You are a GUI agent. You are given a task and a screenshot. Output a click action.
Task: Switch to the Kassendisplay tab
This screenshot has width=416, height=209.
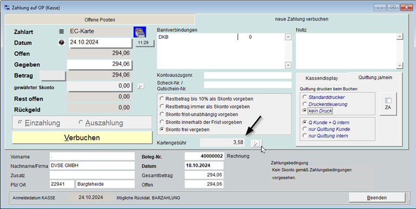click(322, 78)
